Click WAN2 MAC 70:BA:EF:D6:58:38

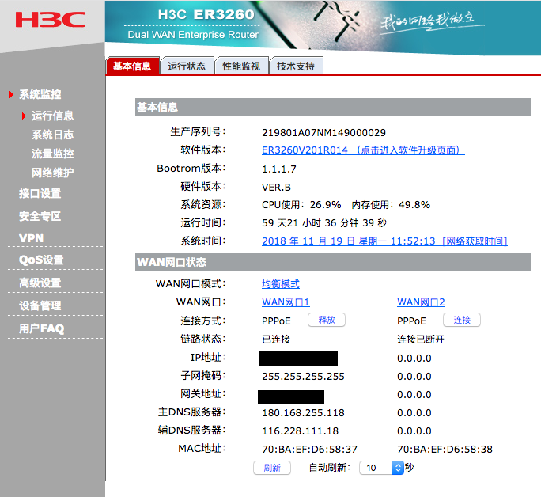coord(445,450)
